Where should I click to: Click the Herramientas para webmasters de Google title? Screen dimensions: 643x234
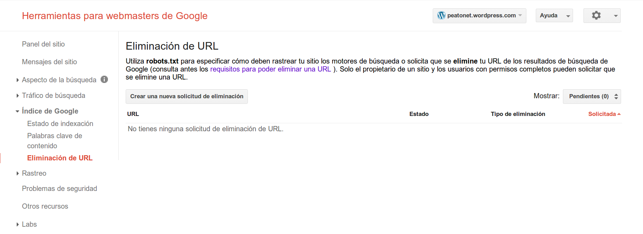[115, 16]
